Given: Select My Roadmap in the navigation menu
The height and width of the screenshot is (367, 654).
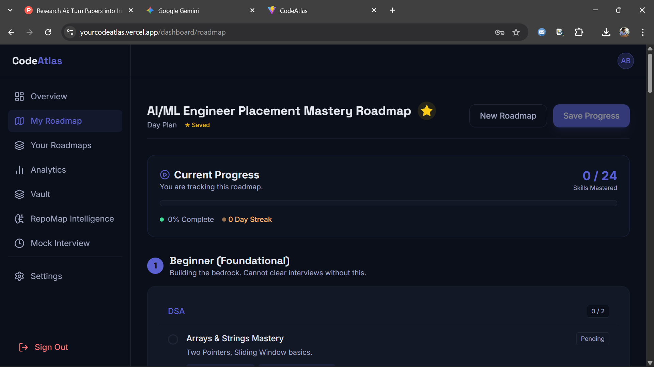Looking at the screenshot, I should 56,121.
